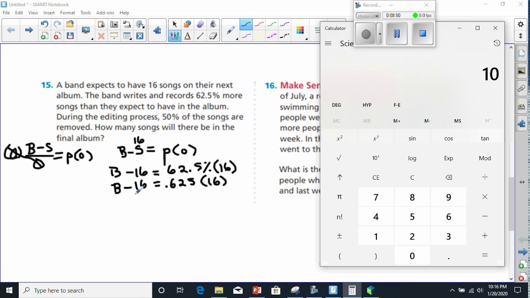This screenshot has width=530, height=298.
Task: Redo the last undone action
Action: pos(57,24)
